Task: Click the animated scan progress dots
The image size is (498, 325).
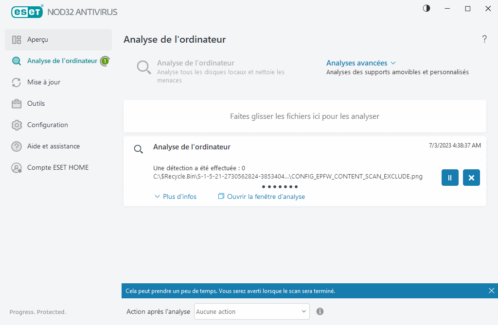Action: [280, 186]
